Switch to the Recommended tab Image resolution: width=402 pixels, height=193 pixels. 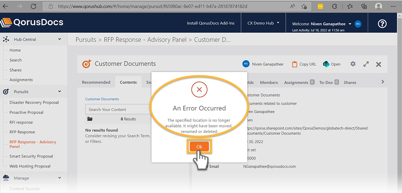pos(96,82)
